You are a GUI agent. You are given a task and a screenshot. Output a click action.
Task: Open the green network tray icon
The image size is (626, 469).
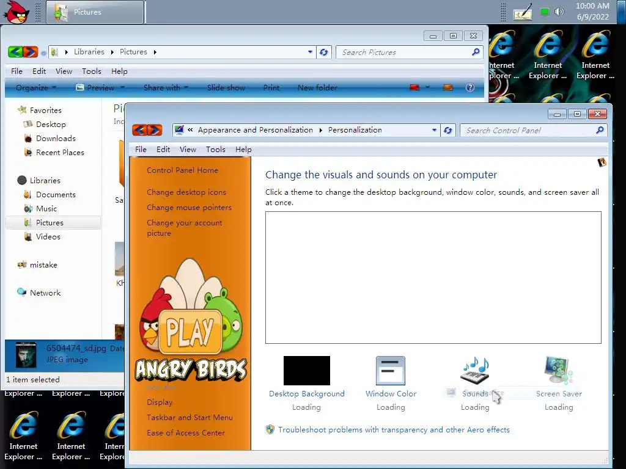coord(544,12)
